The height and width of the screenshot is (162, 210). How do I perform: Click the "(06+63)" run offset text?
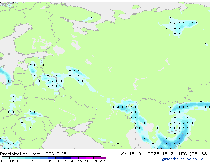pos(199,154)
